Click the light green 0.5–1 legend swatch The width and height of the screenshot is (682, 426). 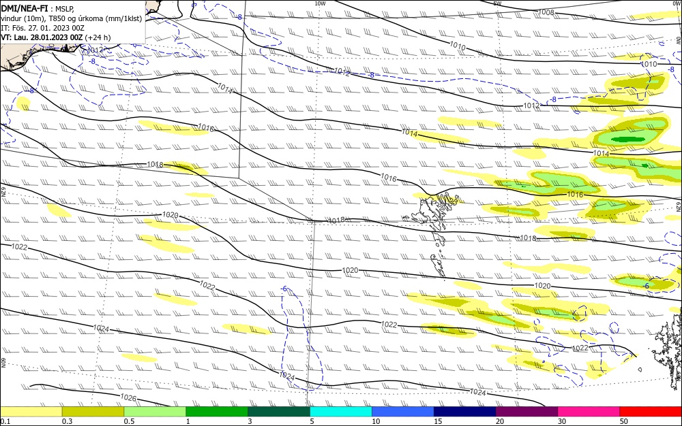tap(155, 411)
